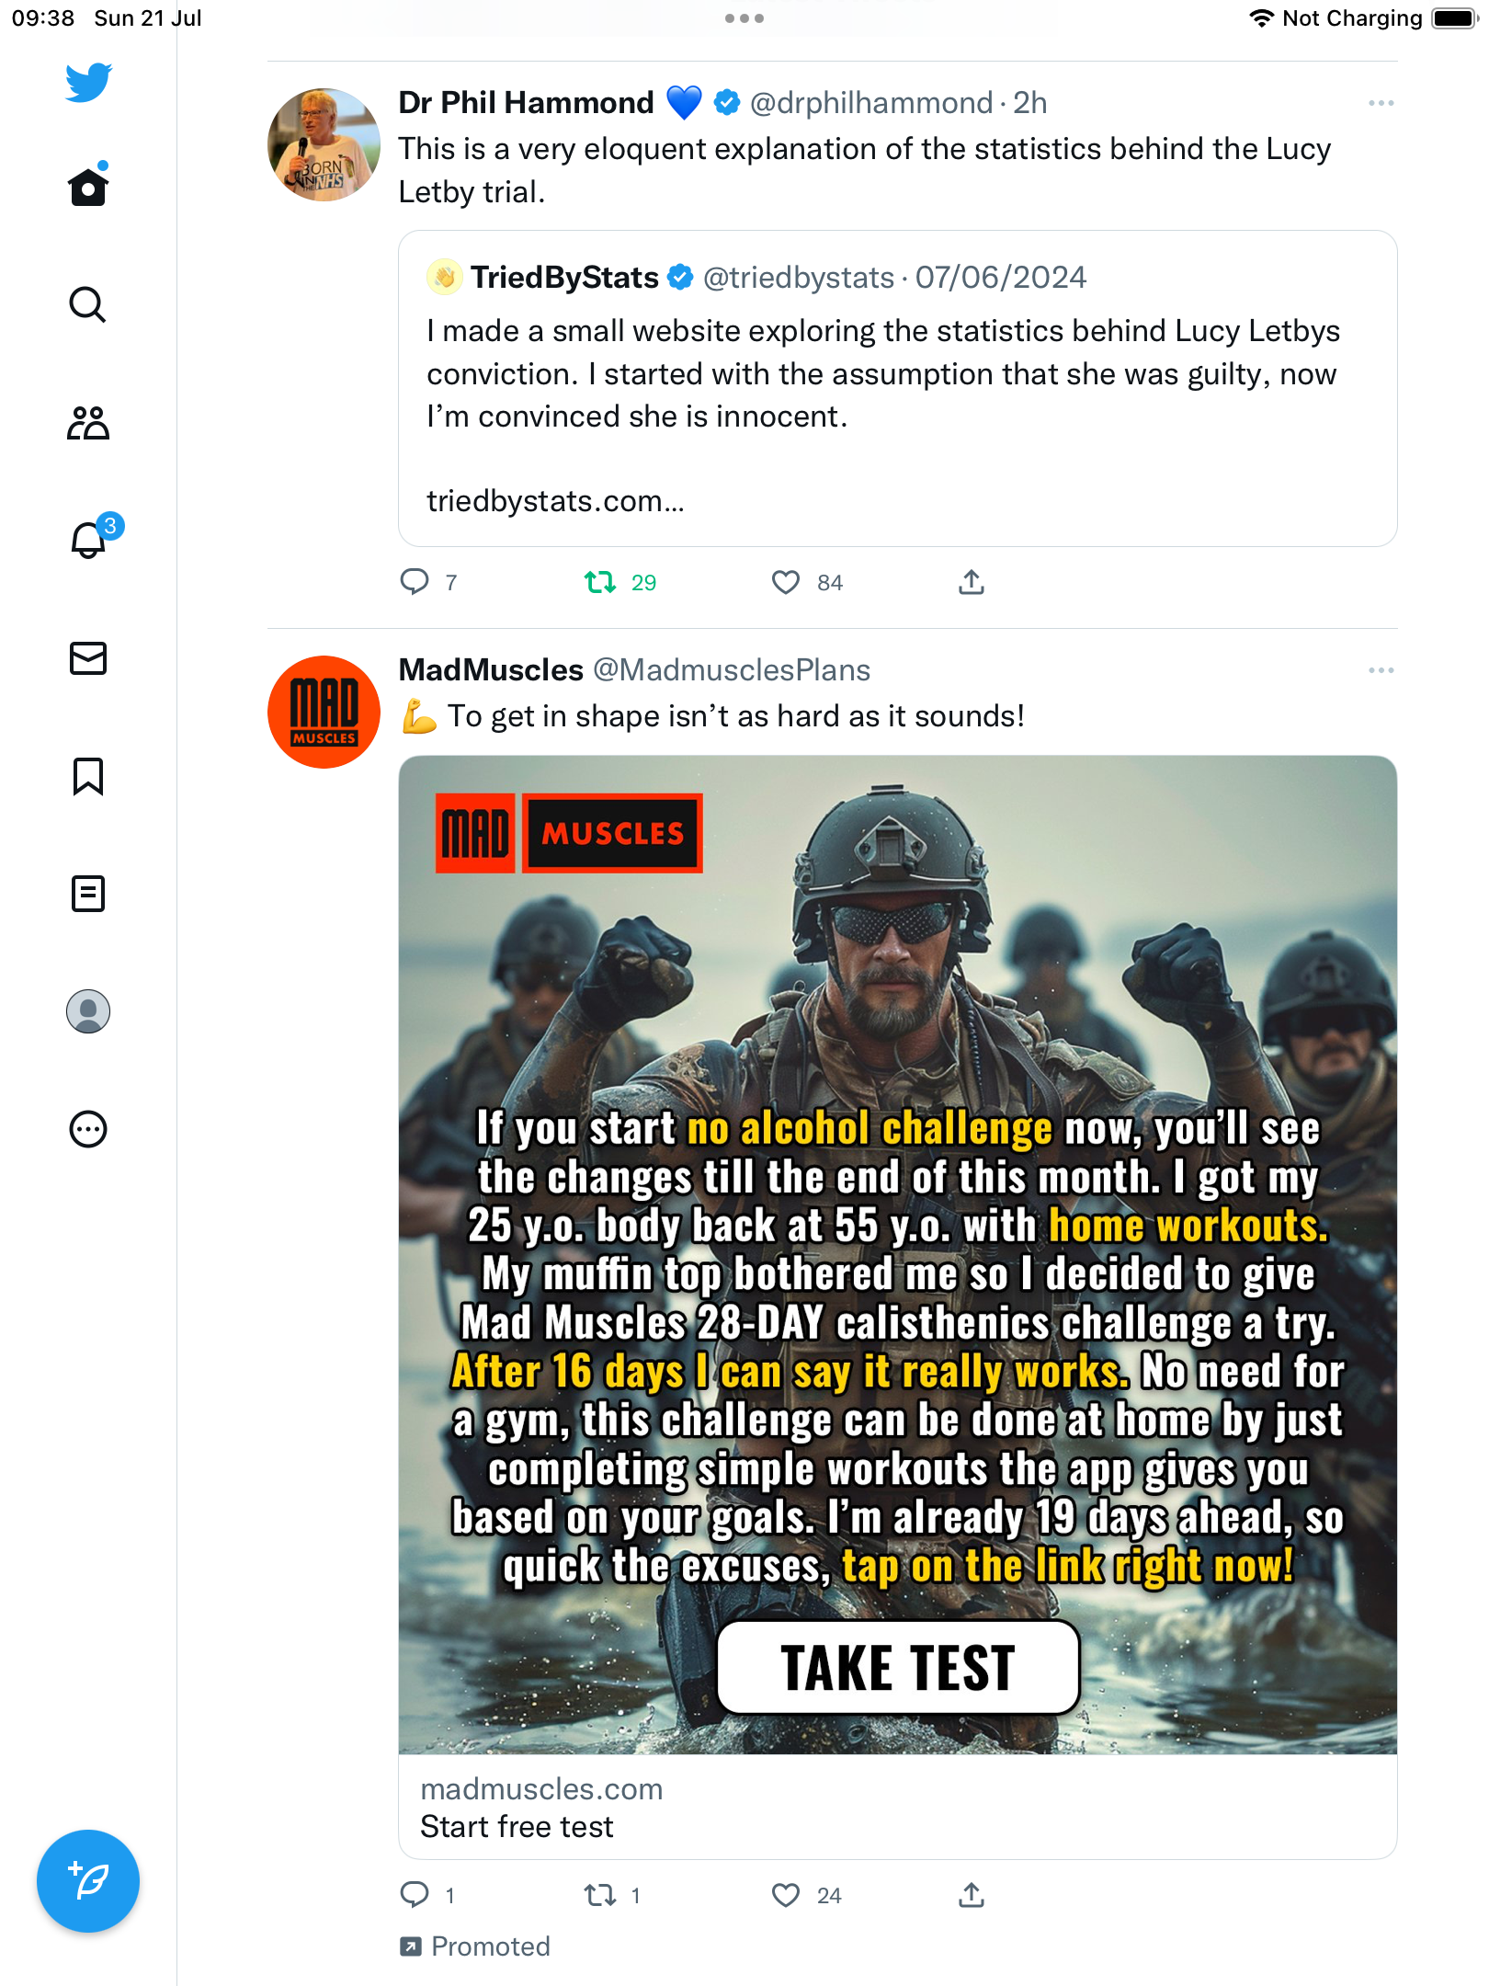
Task: Expand the More circle menu in sidebar
Action: click(88, 1129)
